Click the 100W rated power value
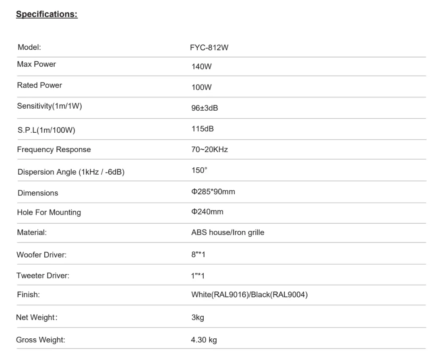Viewport: 436px width, 356px height. (201, 88)
